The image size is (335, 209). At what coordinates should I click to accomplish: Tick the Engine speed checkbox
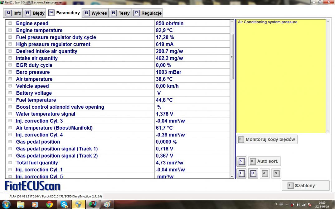coord(10,23)
